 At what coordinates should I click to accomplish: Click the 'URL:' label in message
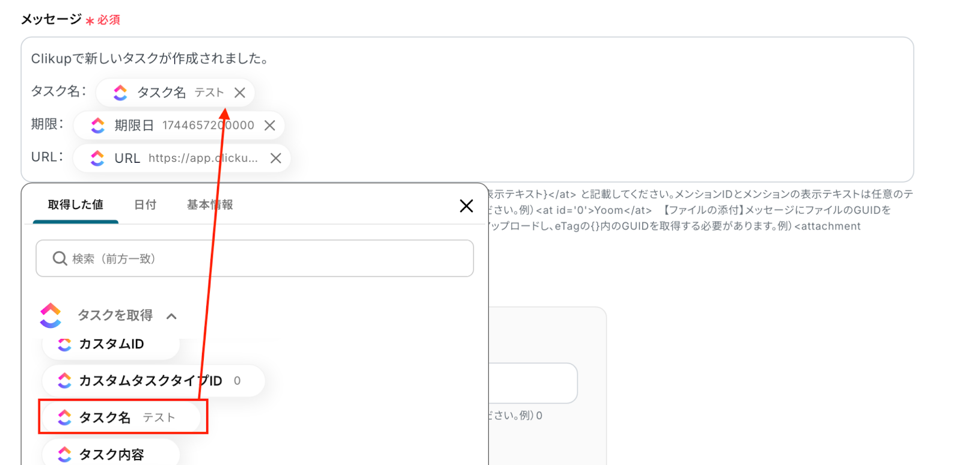click(x=47, y=157)
